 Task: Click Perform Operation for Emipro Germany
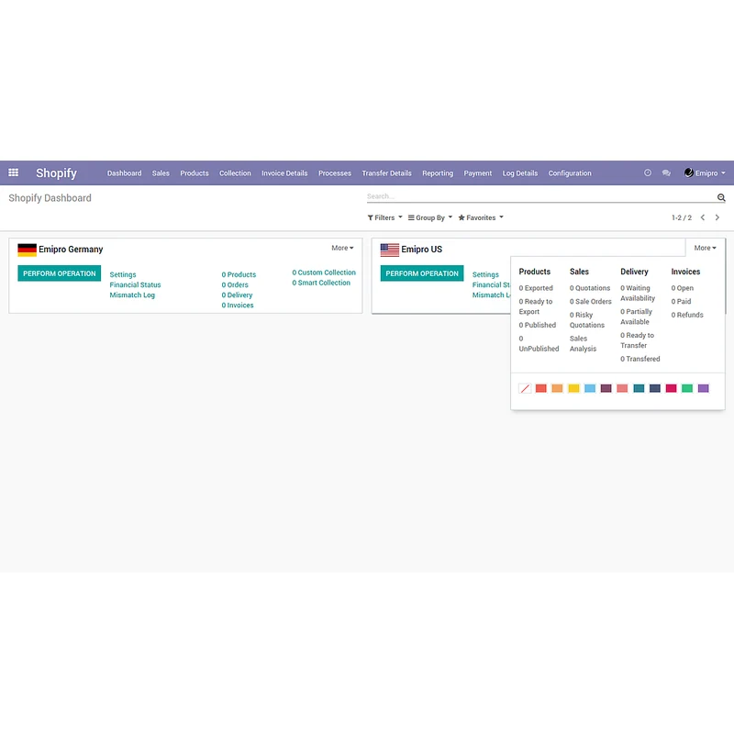60,273
